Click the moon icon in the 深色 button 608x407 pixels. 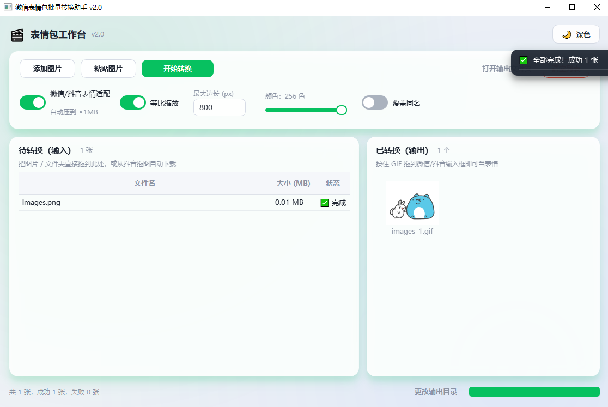[x=567, y=34]
